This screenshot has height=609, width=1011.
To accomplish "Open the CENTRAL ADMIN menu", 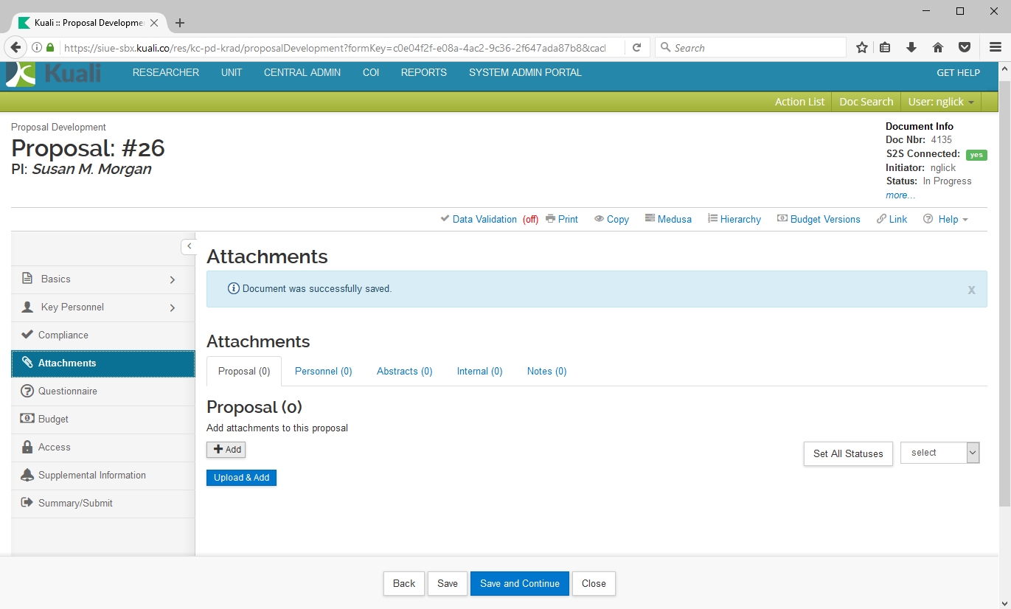I will point(302,72).
